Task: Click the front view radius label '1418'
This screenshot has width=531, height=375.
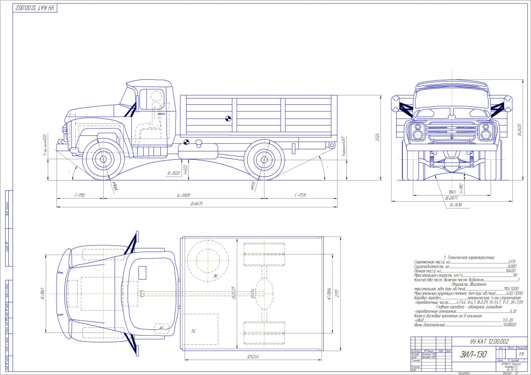Action: coord(456,205)
